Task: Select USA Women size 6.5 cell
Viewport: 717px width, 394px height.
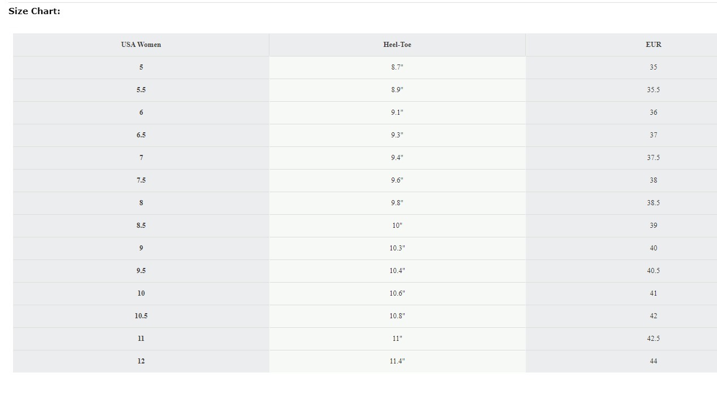Action: [x=141, y=135]
